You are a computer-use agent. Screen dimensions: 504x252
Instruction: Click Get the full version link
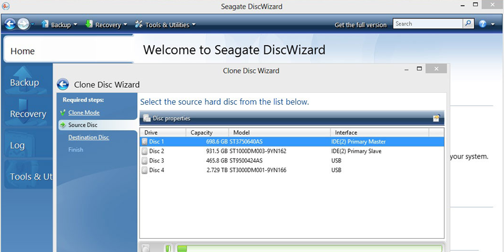pyautogui.click(x=361, y=25)
